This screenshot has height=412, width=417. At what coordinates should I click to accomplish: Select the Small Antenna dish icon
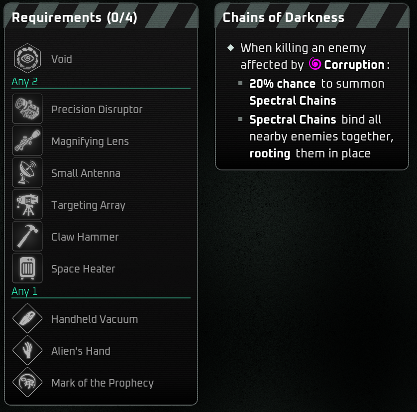(x=27, y=173)
